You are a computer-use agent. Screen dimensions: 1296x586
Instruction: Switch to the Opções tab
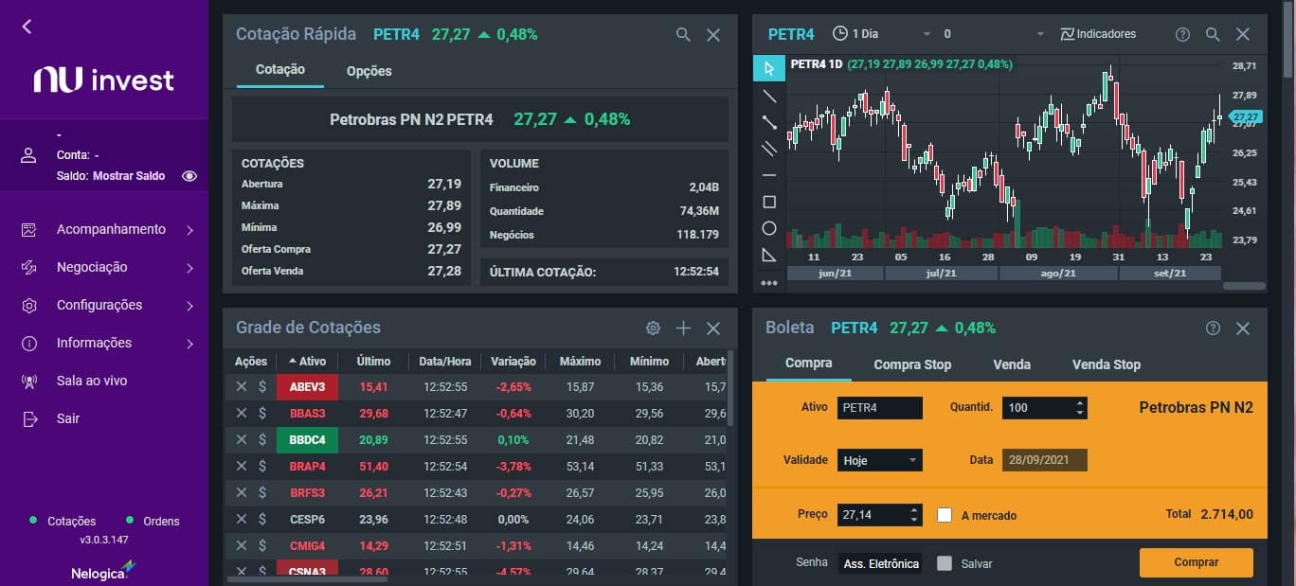click(x=369, y=71)
